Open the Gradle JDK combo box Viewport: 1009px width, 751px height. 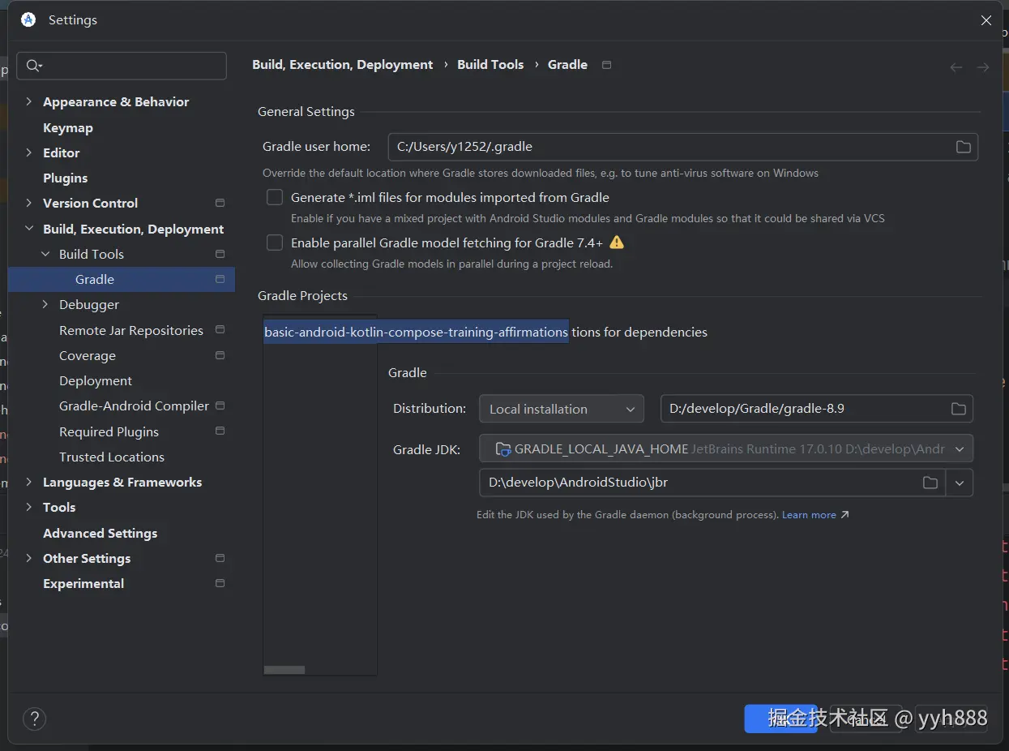(x=726, y=448)
